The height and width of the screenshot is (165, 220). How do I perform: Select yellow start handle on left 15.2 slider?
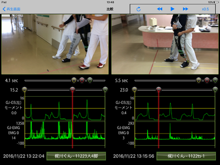click(x=25, y=90)
